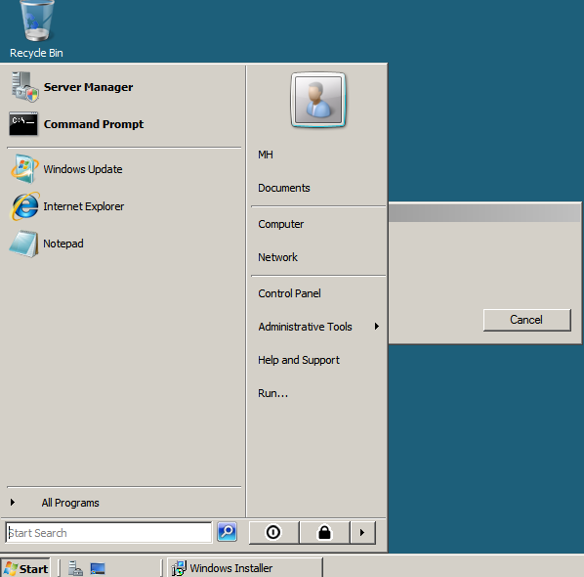Click the Start button on taskbar
This screenshot has height=577, width=584.
click(25, 568)
